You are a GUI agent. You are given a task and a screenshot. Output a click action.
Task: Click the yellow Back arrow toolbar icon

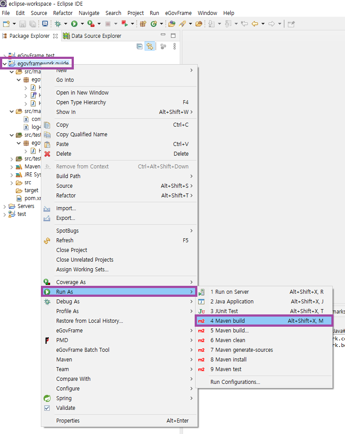point(255,24)
